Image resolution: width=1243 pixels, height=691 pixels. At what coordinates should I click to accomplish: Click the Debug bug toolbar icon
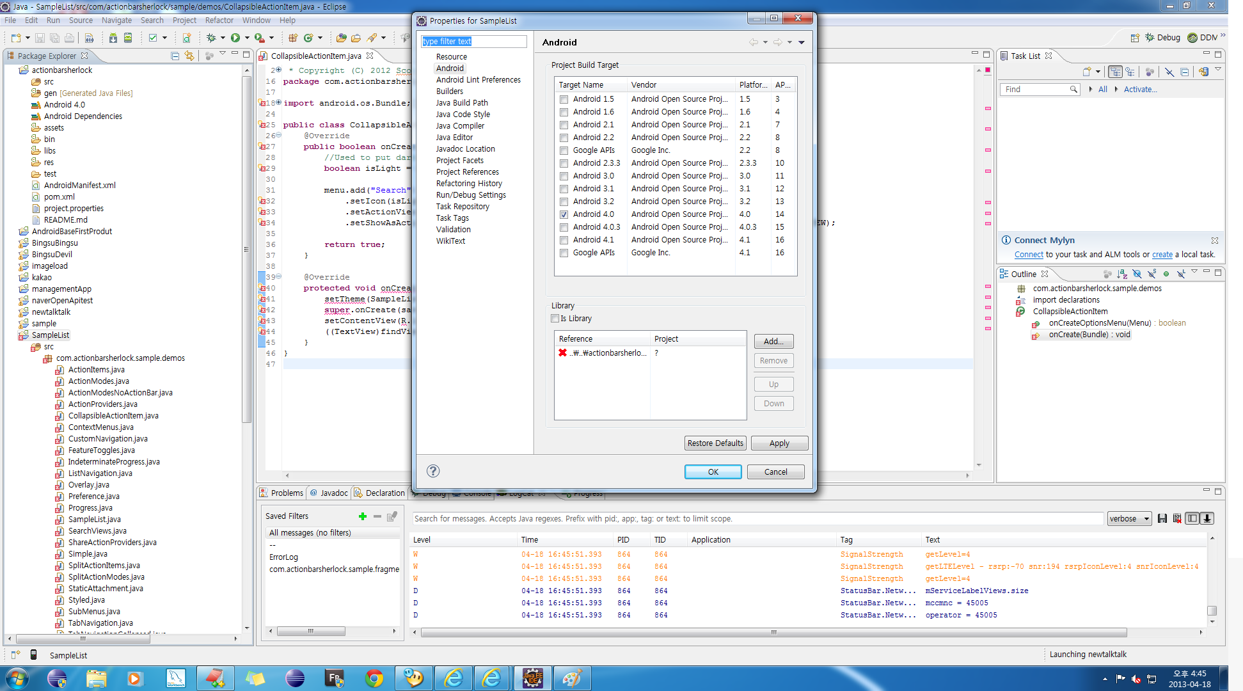tap(211, 38)
